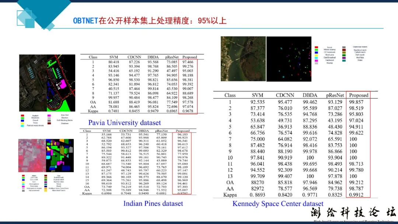Click dark red Shadows swatch in Pavia legend
The height and width of the screenshot is (224, 398).
[x=49, y=123]
